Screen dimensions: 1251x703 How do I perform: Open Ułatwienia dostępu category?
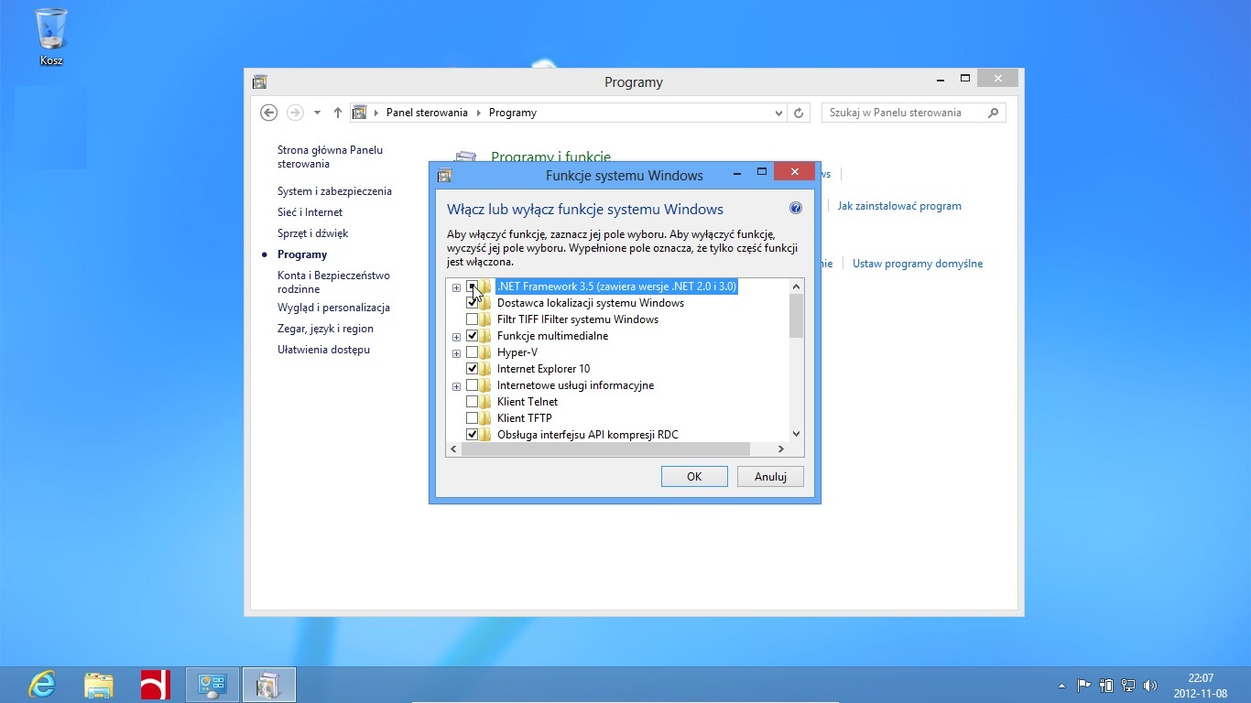323,350
